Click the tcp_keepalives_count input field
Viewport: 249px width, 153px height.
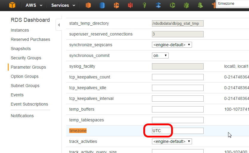pyautogui.click(x=178, y=77)
